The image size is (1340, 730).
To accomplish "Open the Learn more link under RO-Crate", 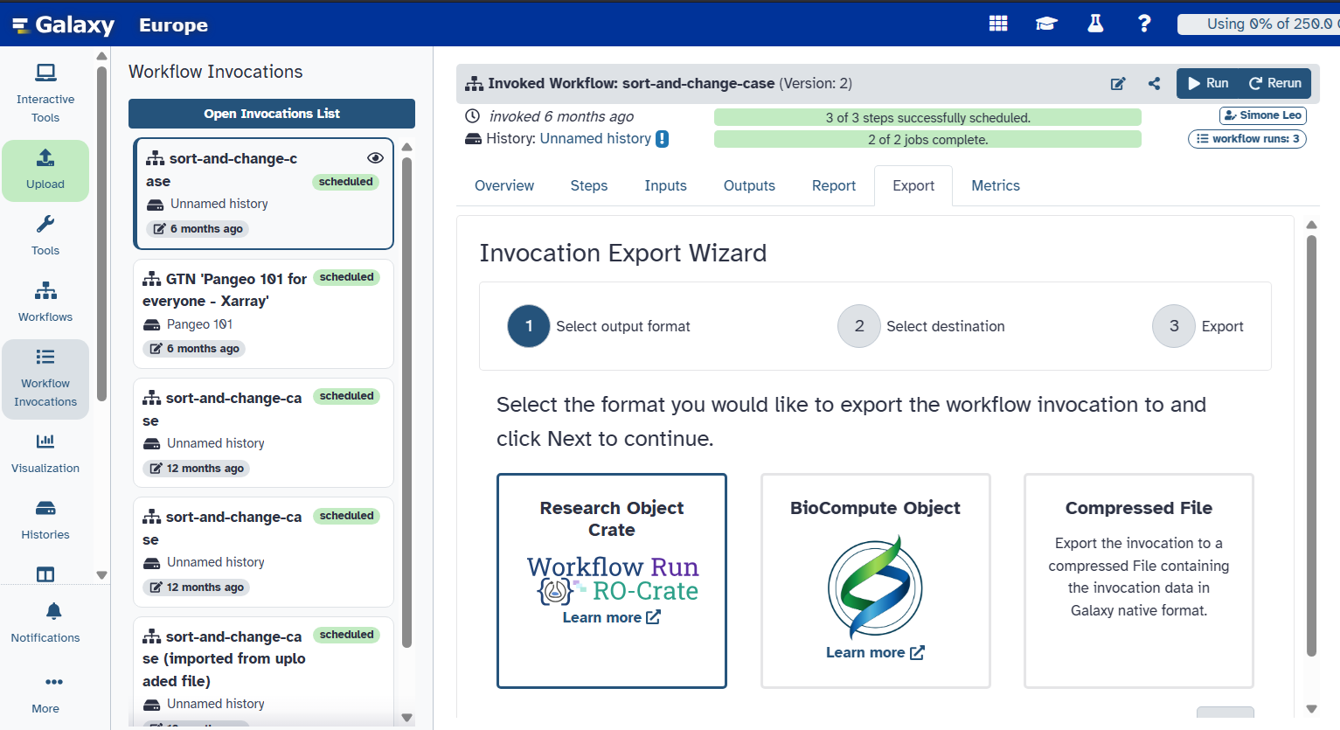I will (611, 616).
